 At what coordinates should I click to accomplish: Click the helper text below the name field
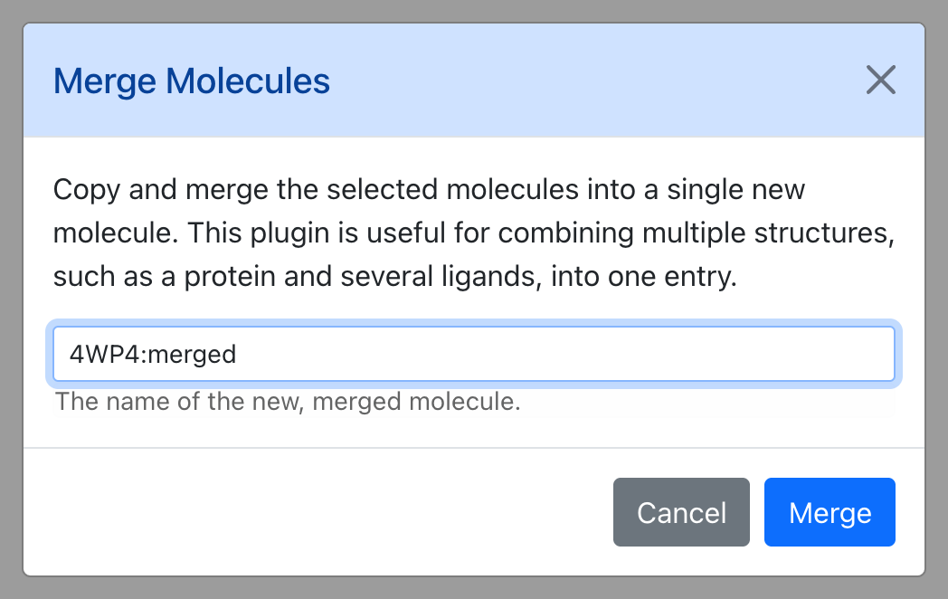(288, 401)
